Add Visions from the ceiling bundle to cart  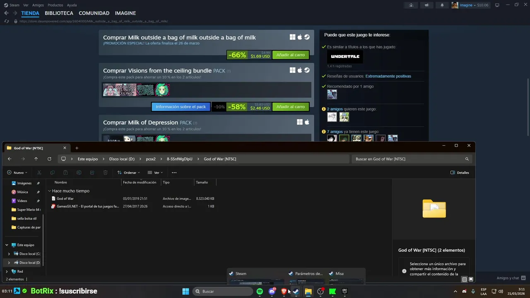[291, 107]
